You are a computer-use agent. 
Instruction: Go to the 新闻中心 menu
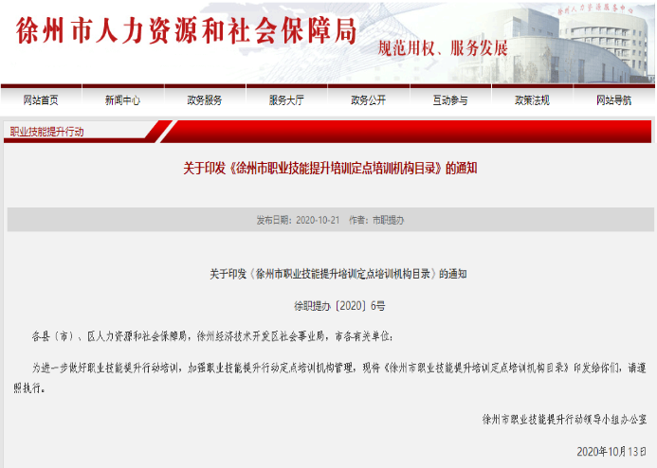click(122, 99)
